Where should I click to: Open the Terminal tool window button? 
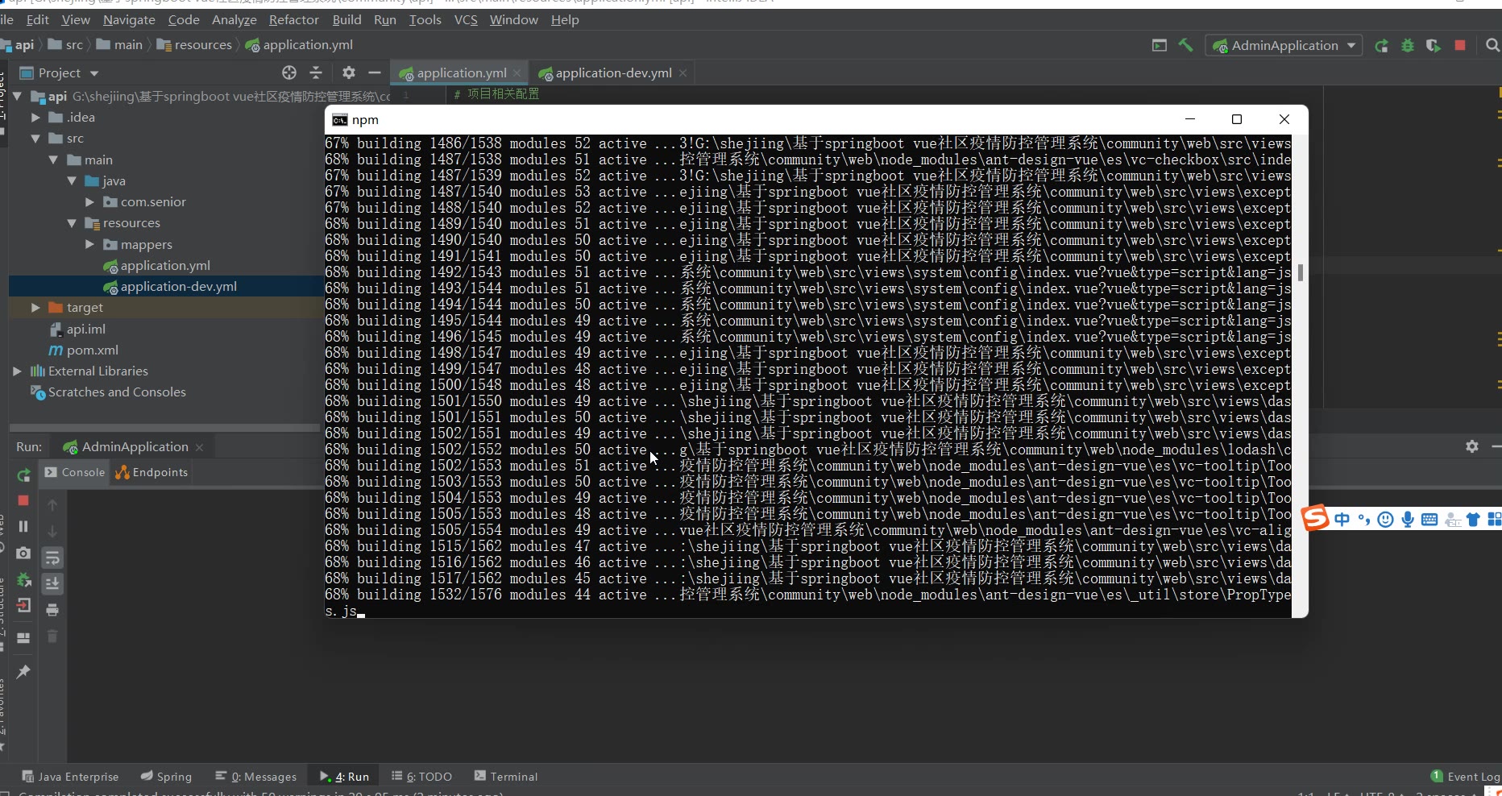(506, 777)
